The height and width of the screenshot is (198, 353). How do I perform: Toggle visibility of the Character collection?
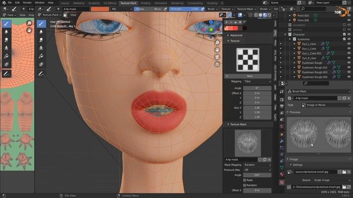point(349,34)
